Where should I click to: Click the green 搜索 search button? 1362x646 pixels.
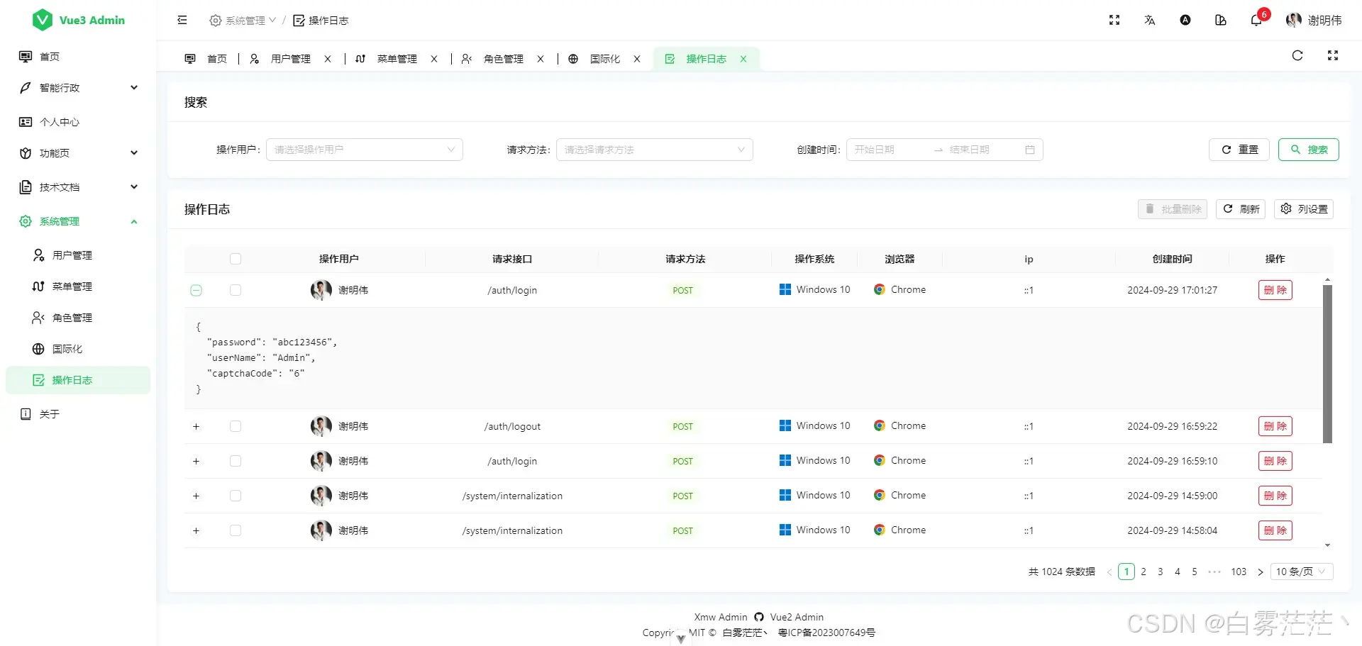pos(1309,150)
